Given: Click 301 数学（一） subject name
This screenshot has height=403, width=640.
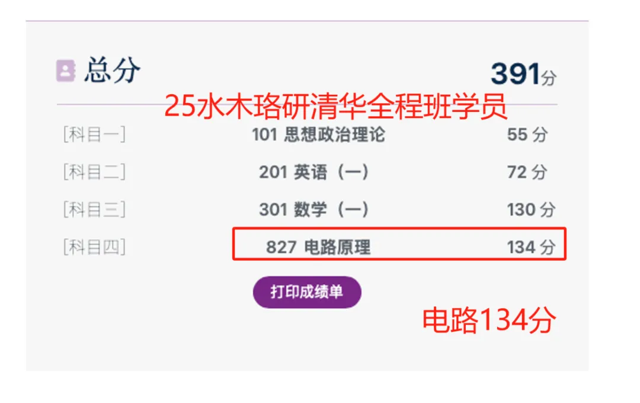Looking at the screenshot, I should point(314,209).
